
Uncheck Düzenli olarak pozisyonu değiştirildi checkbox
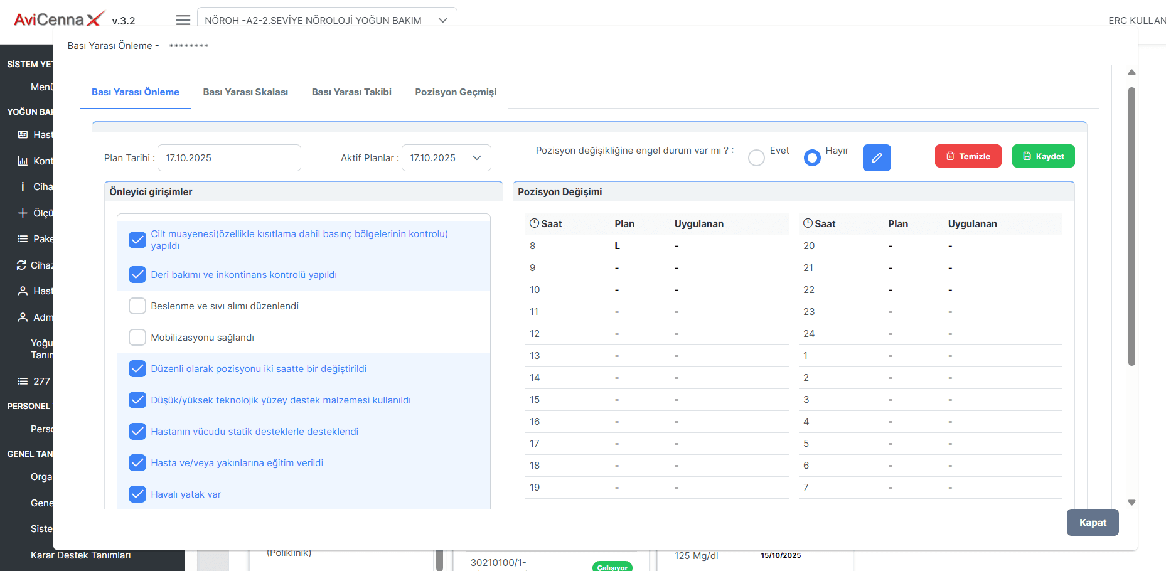(137, 369)
